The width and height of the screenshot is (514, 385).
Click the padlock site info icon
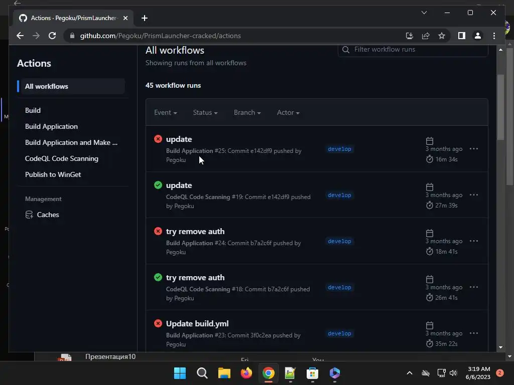click(x=72, y=36)
